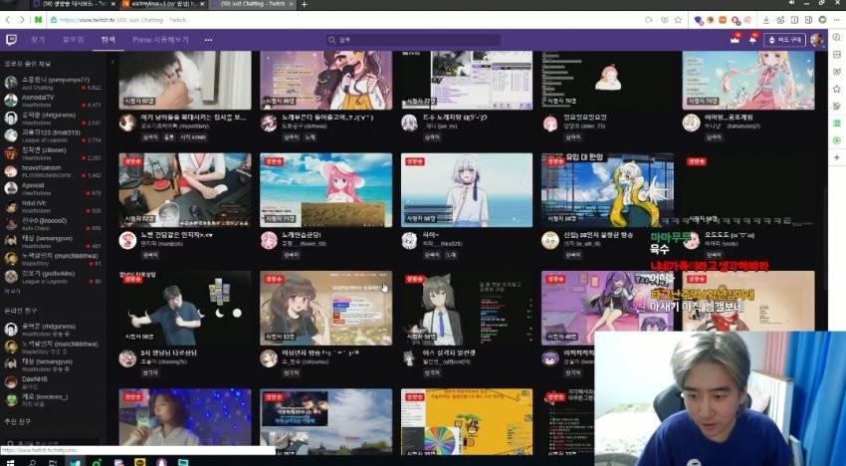Open the cat-ear girl with tie stream thumbnail
Screen dimensions: 846x466
(x=467, y=309)
